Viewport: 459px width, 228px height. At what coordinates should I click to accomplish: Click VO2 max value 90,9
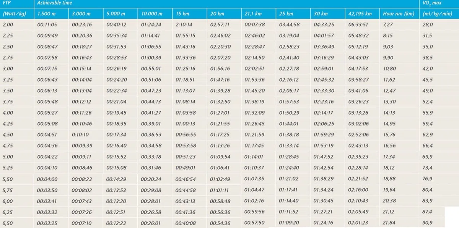click(428, 223)
